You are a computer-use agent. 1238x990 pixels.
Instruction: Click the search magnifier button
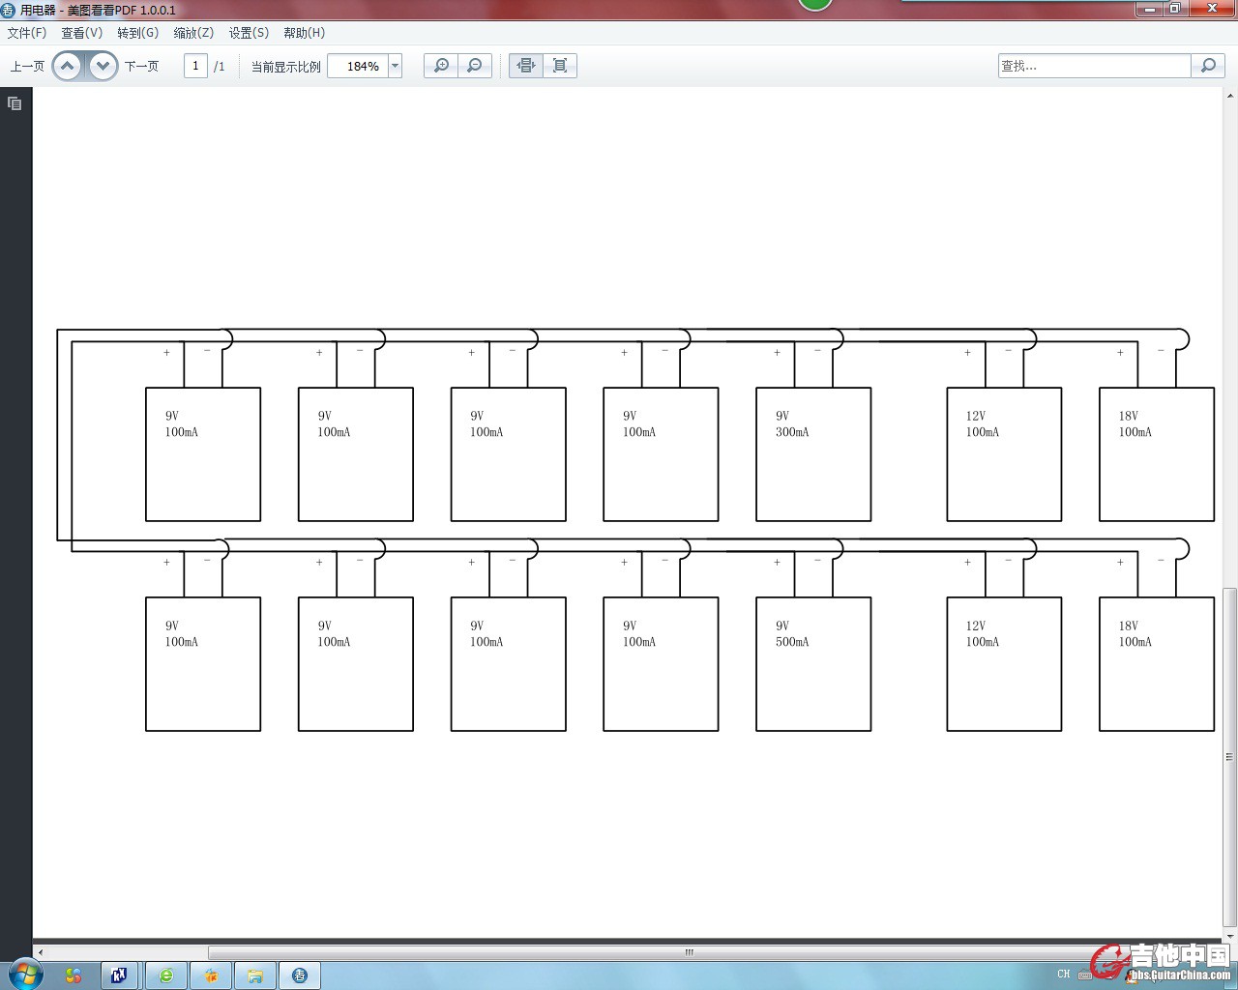[1208, 66]
